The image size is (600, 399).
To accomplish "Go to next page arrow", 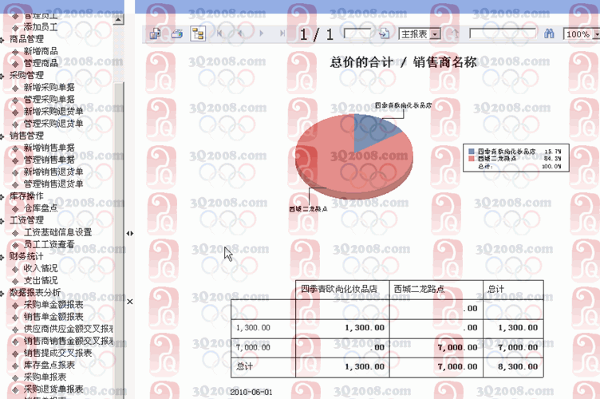I will coord(262,34).
